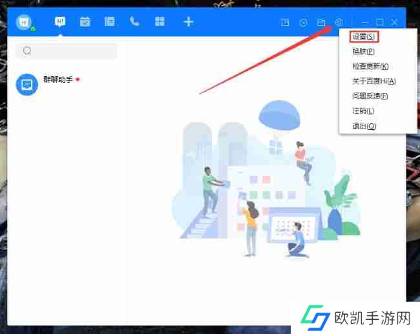Screen dimensions: 420x334
Task: Minimize the Baidu Hi window
Action: coord(365,23)
